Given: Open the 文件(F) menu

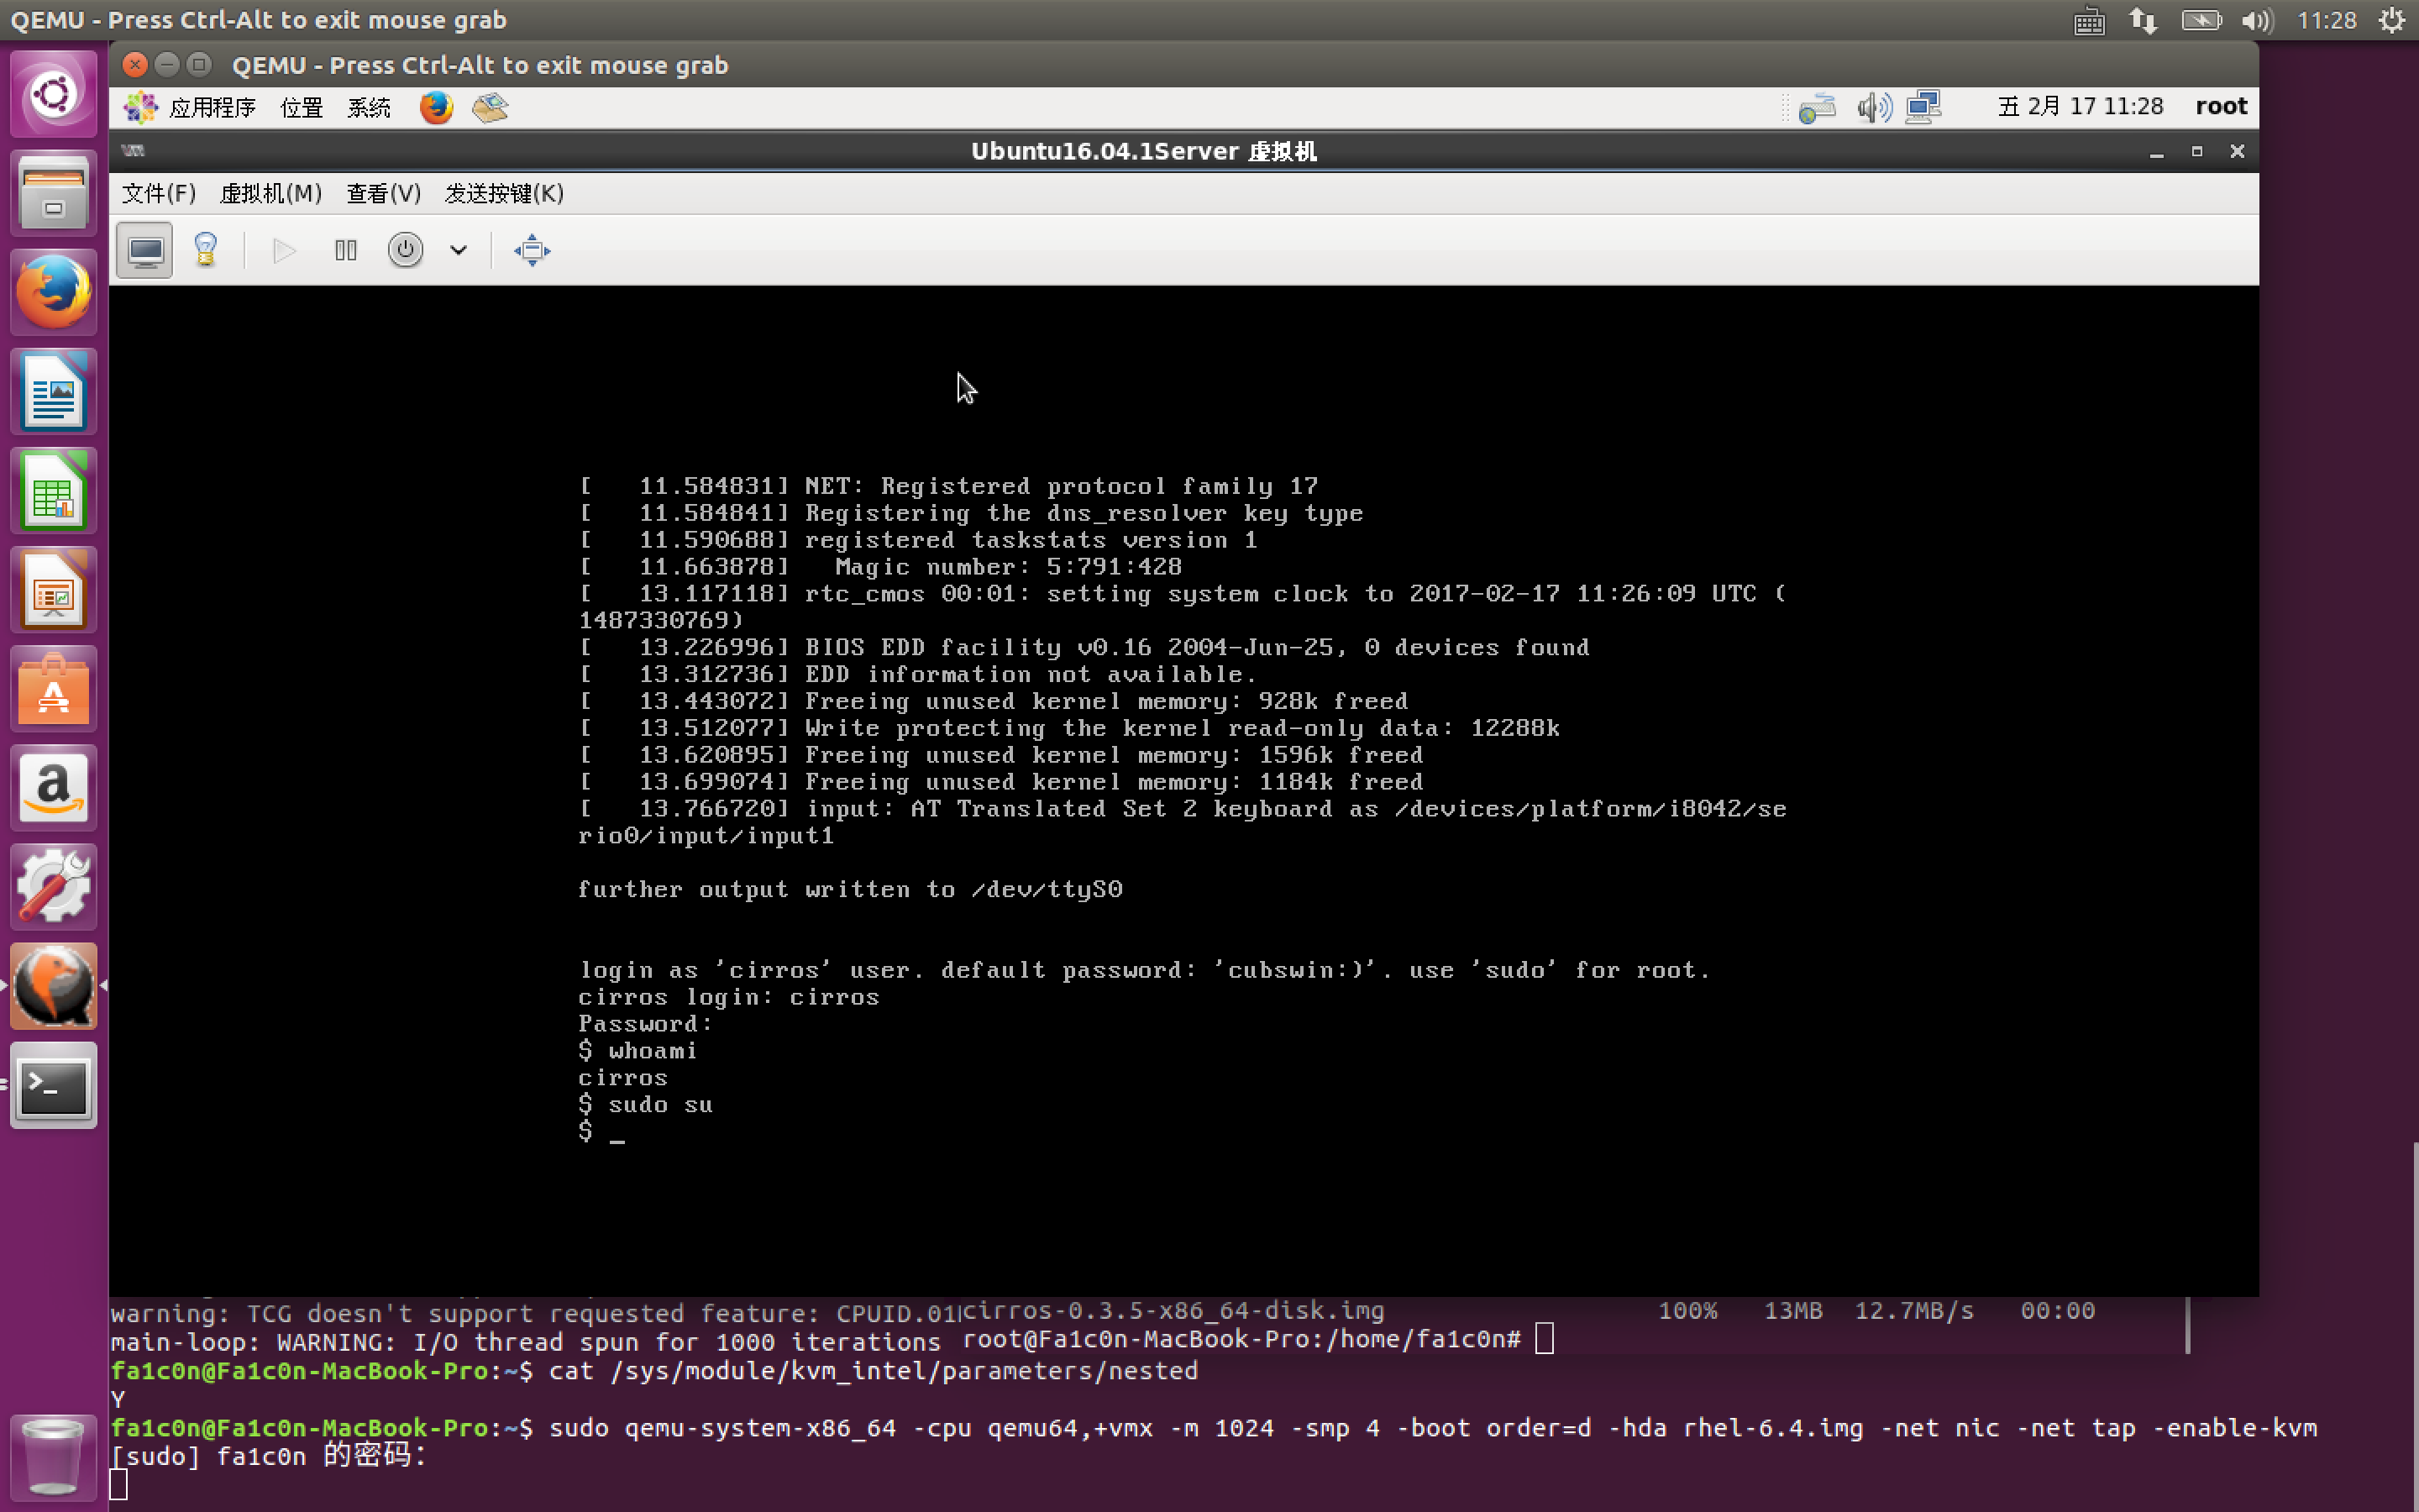Looking at the screenshot, I should (158, 193).
